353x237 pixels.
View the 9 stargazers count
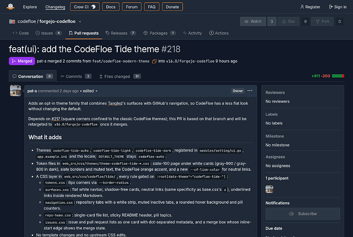coord(305,21)
